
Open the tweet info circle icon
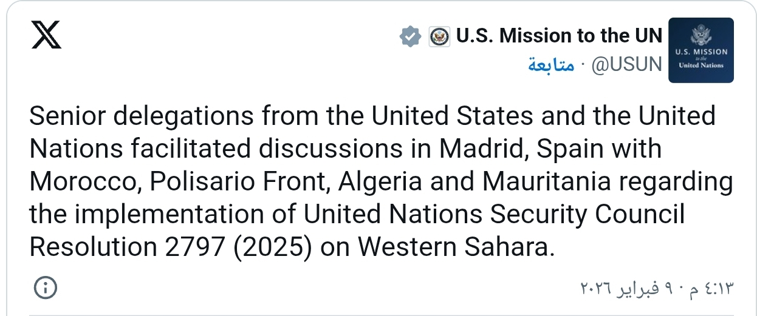click(46, 287)
